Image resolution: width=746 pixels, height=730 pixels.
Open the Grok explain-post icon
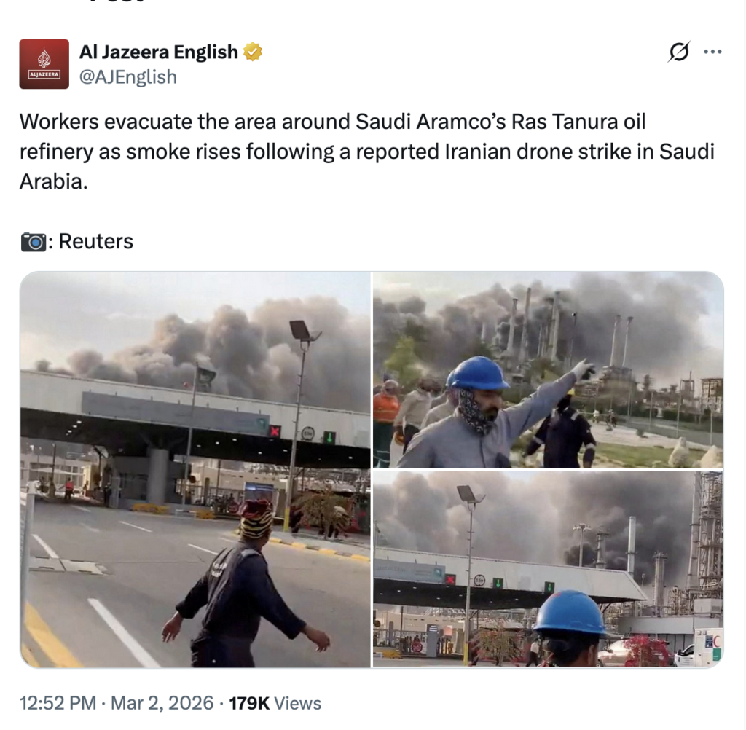679,52
